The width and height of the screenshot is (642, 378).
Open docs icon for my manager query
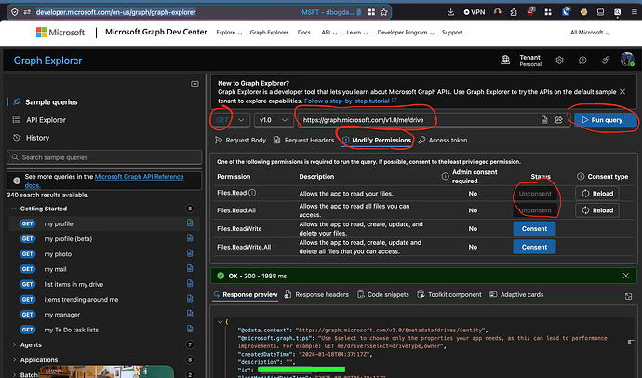[190, 314]
